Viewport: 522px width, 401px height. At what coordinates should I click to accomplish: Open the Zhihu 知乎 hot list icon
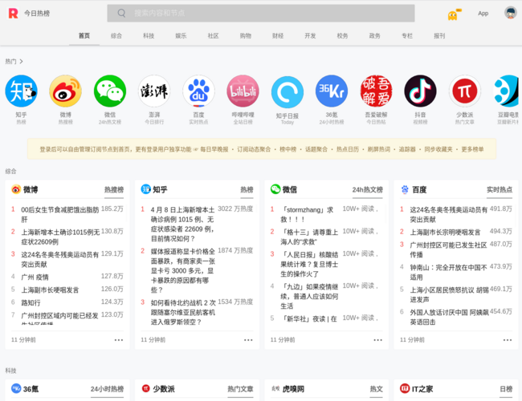pos(21,91)
